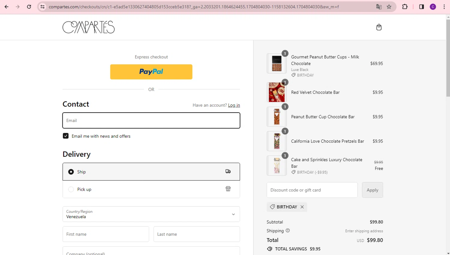Open the shopping bag cart icon
Screen dimensions: 450x255
tap(379, 27)
